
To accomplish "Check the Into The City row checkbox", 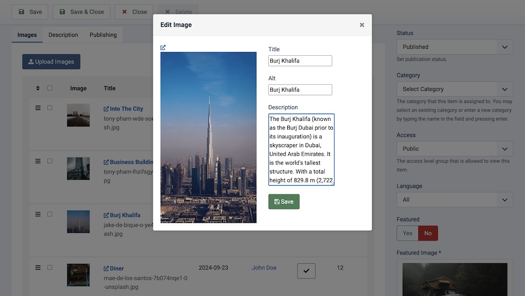I will point(50,108).
